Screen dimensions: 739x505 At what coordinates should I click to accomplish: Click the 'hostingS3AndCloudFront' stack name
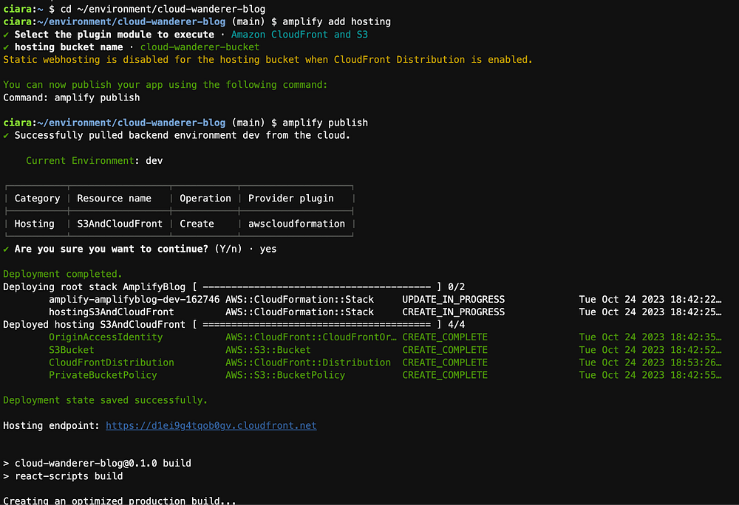112,312
